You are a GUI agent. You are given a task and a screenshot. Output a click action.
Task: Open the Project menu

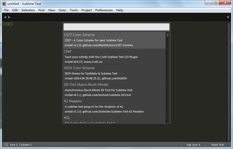pos(86,10)
